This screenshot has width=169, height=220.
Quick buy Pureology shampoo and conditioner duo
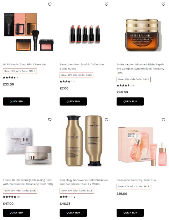73,213
